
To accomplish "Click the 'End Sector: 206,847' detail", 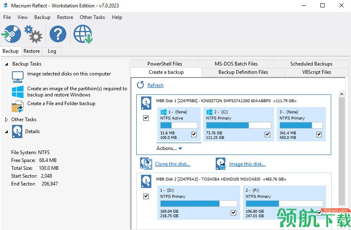I will pyautogui.click(x=34, y=184).
